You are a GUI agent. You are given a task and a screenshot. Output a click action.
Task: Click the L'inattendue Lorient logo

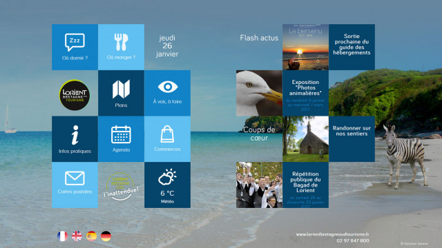(x=121, y=186)
